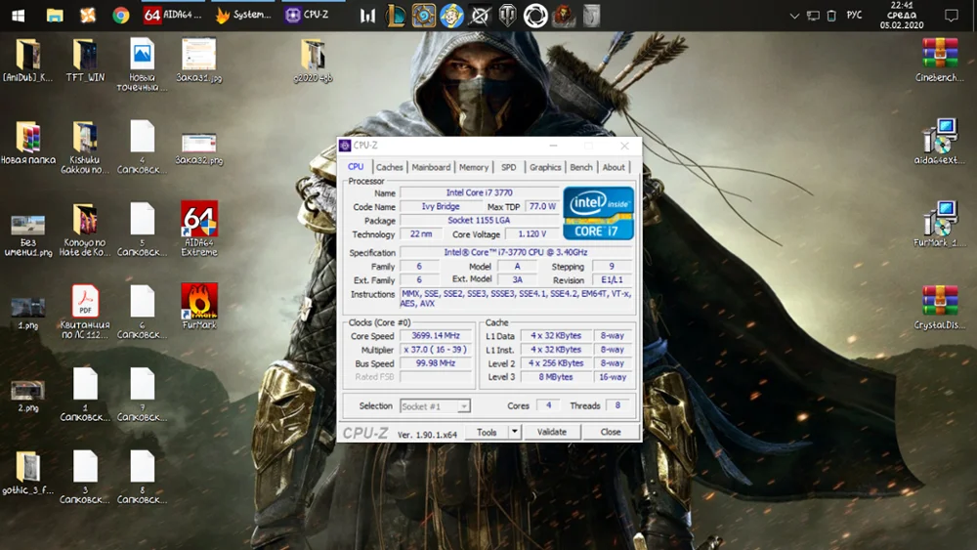The height and width of the screenshot is (550, 977).
Task: Open the CrystalDisk archive on desktop
Action: click(x=940, y=301)
